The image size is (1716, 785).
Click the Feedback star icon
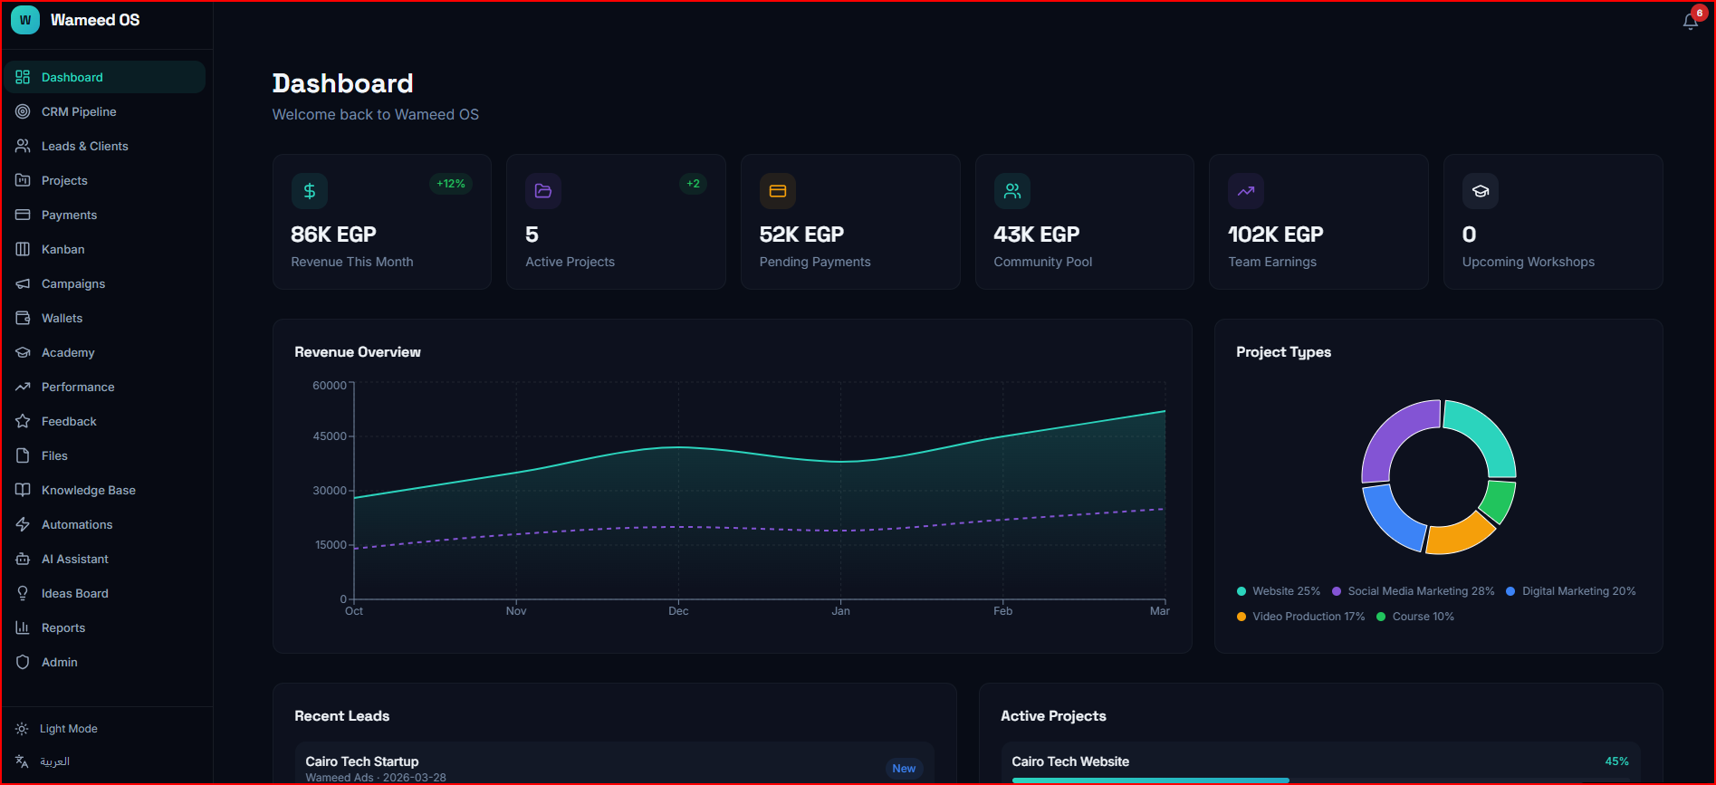point(23,421)
